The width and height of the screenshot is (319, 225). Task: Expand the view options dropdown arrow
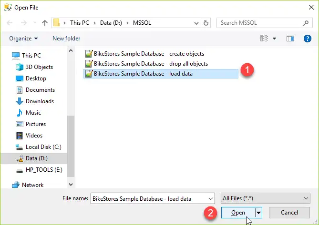[x=274, y=39]
